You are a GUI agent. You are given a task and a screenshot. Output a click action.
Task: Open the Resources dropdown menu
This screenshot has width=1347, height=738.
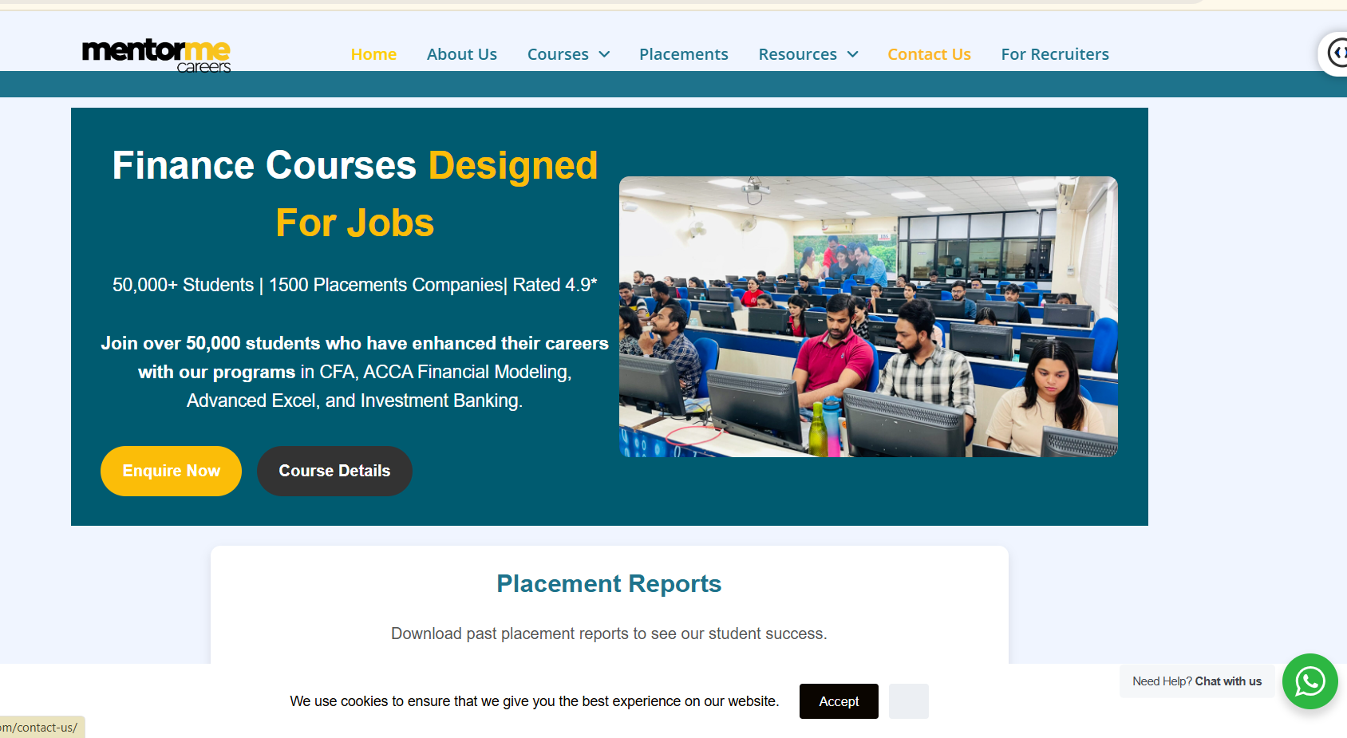pyautogui.click(x=798, y=53)
